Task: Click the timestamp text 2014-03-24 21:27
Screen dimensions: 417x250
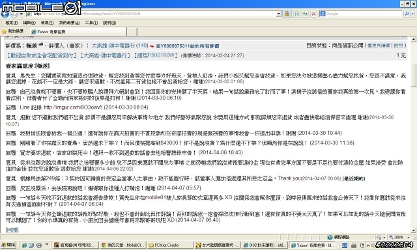Action: [224, 55]
